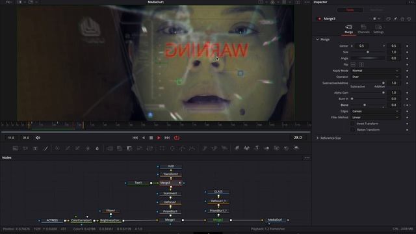Image resolution: width=416 pixels, height=234 pixels.
Task: Open the viewer options menu
Action: (307, 2)
